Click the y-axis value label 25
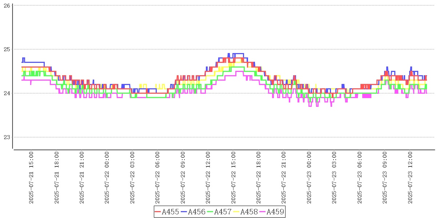 tap(7, 49)
